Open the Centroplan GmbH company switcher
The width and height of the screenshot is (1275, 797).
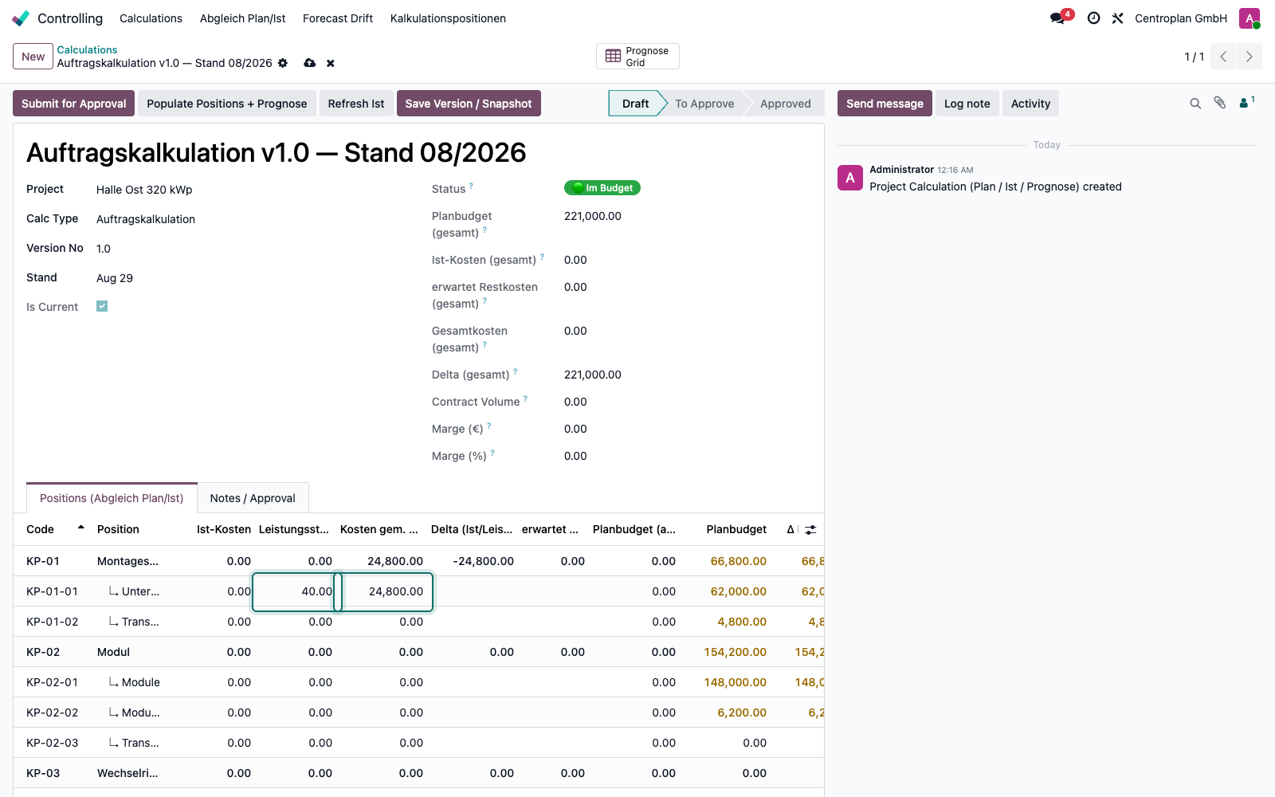pos(1181,18)
